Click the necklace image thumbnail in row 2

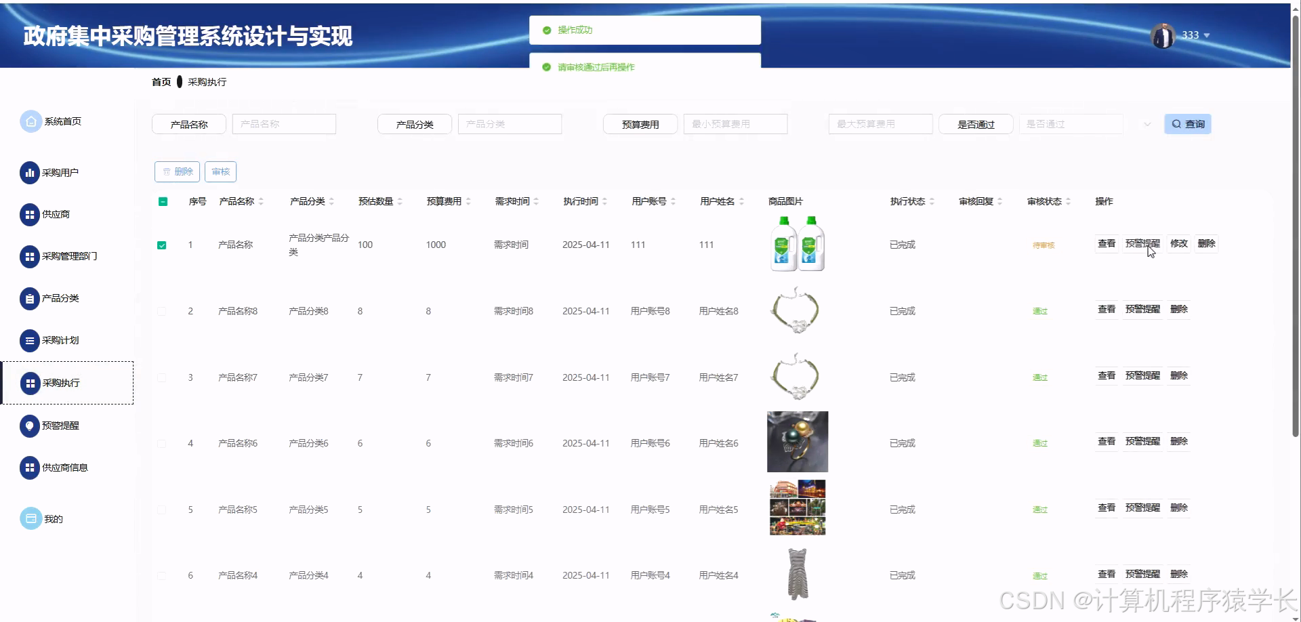pyautogui.click(x=796, y=310)
